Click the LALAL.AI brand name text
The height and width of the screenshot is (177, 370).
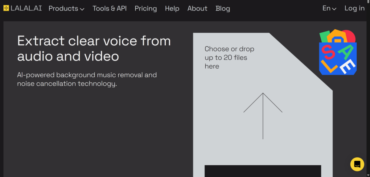pyautogui.click(x=26, y=8)
